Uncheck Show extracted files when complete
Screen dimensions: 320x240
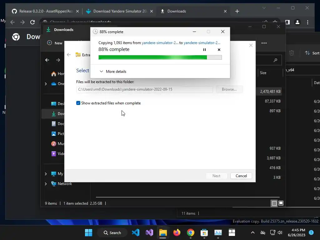tap(78, 103)
